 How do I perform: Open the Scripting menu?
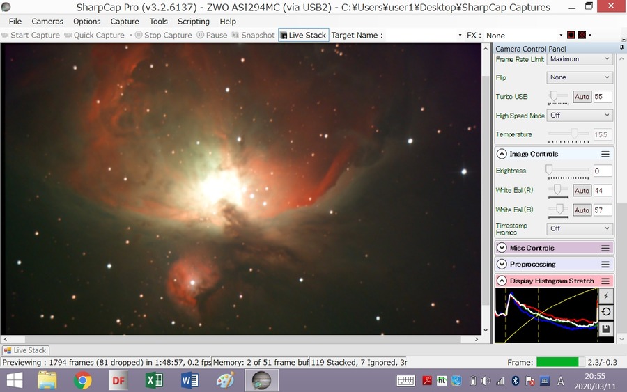(x=194, y=22)
